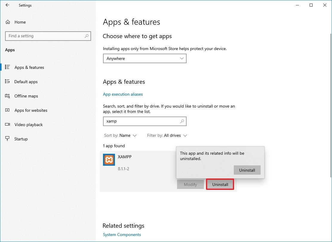The width and height of the screenshot is (332, 242).
Task: Open the Offline maps section
Action: coord(26,96)
